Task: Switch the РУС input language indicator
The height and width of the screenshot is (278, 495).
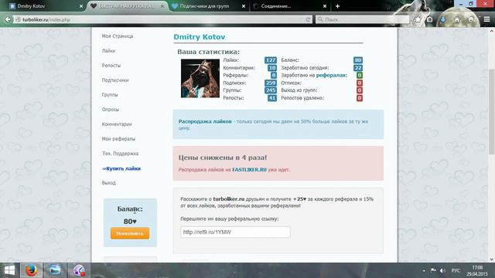Action: click(456, 271)
